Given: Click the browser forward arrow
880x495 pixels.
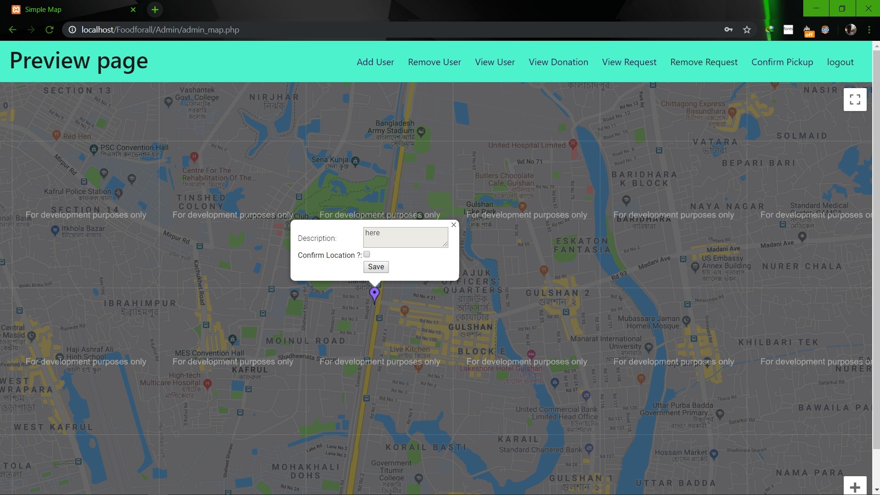Looking at the screenshot, I should [x=31, y=30].
